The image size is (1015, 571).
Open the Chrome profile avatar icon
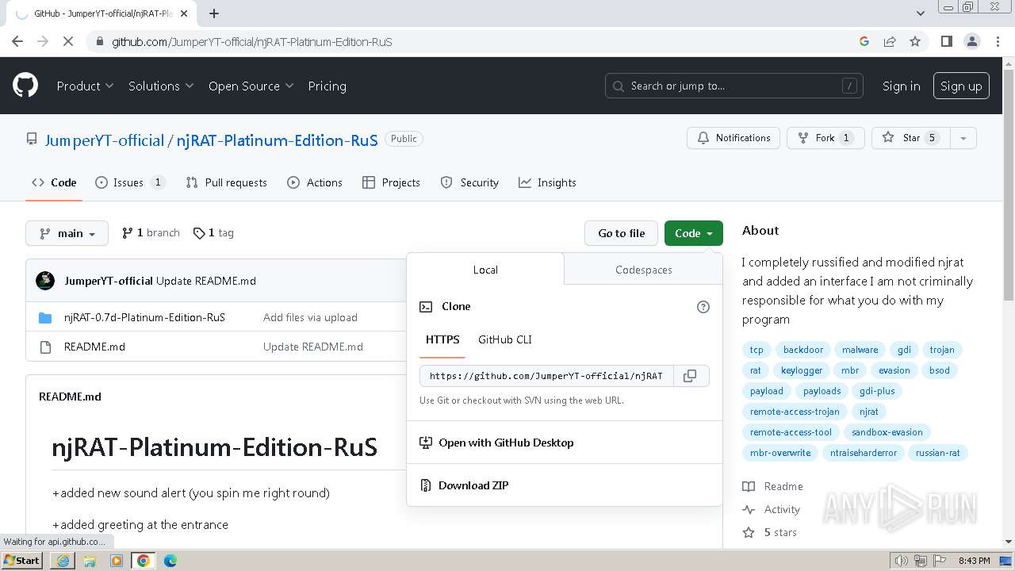tap(971, 41)
